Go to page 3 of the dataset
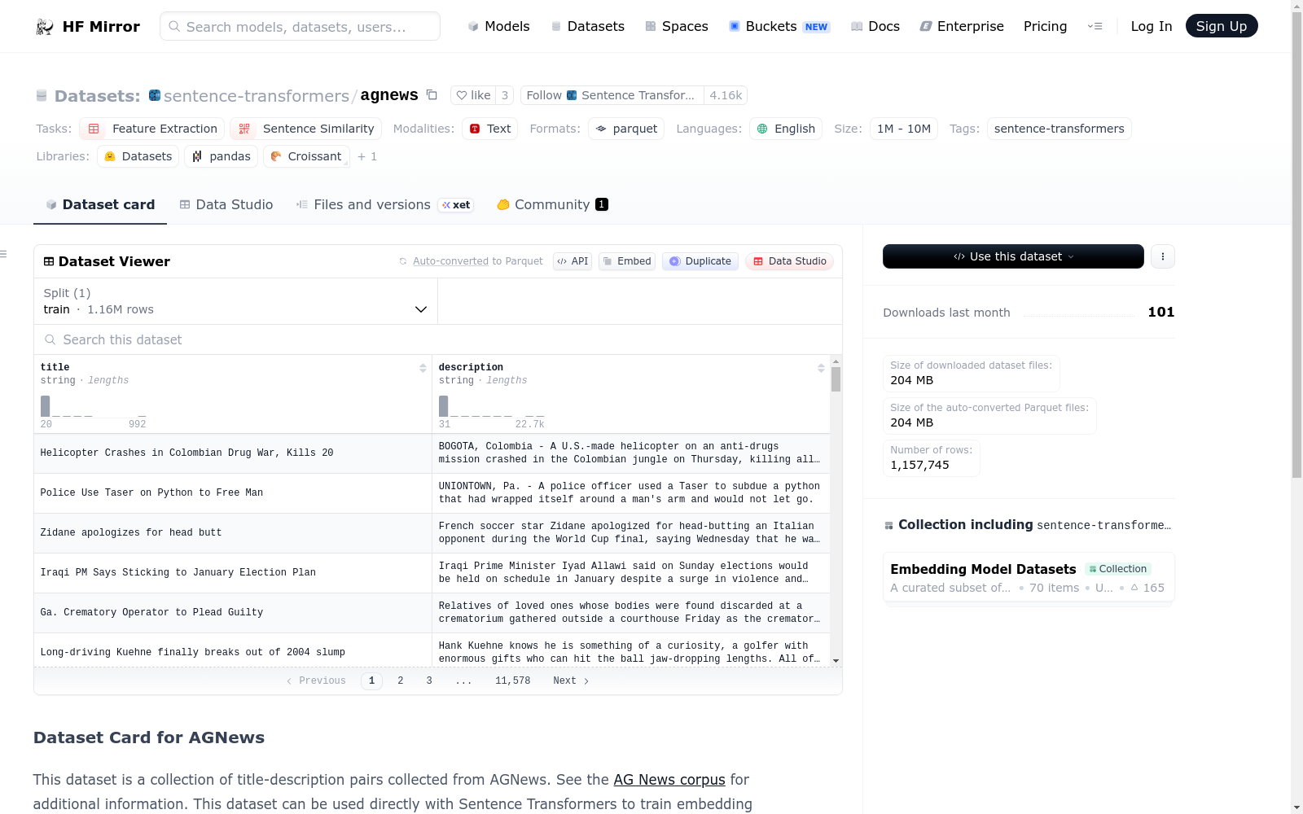 click(x=429, y=681)
